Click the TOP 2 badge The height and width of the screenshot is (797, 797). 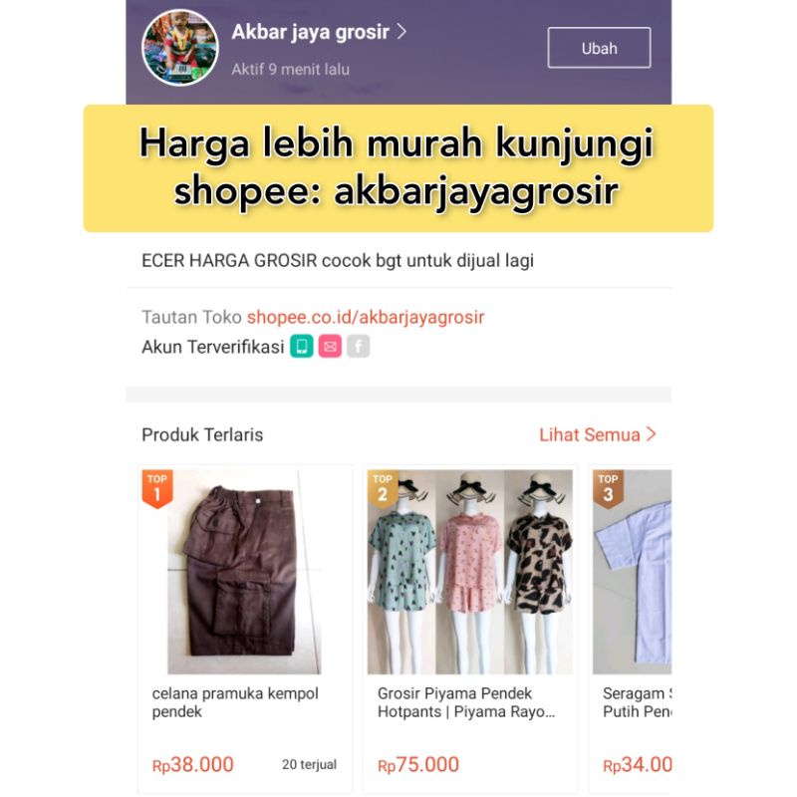[383, 488]
